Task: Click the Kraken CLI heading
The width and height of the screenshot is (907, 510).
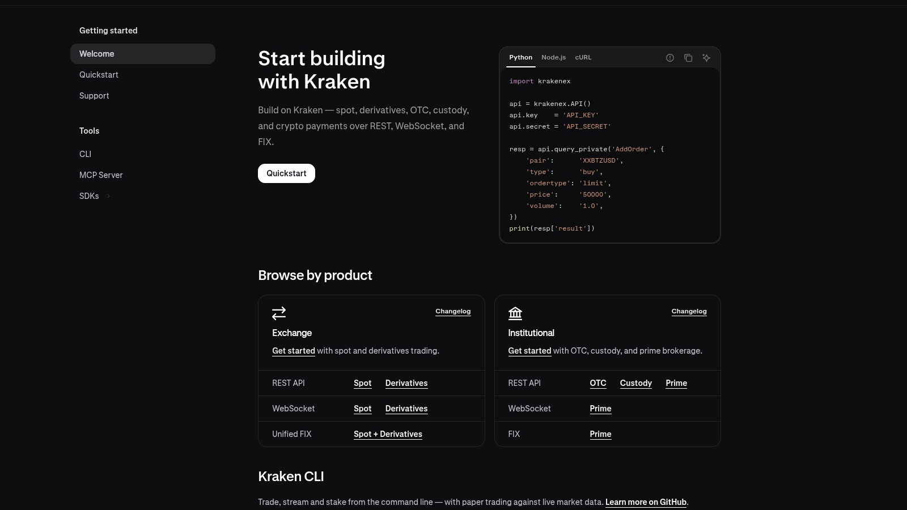Action: [291, 477]
